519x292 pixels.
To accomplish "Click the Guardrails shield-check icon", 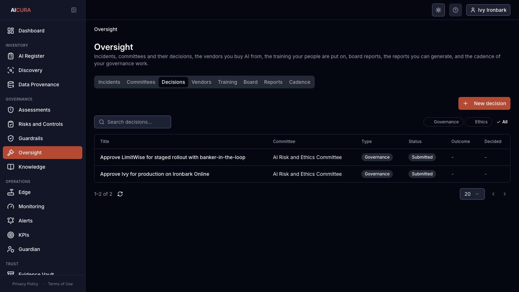I will [11, 138].
